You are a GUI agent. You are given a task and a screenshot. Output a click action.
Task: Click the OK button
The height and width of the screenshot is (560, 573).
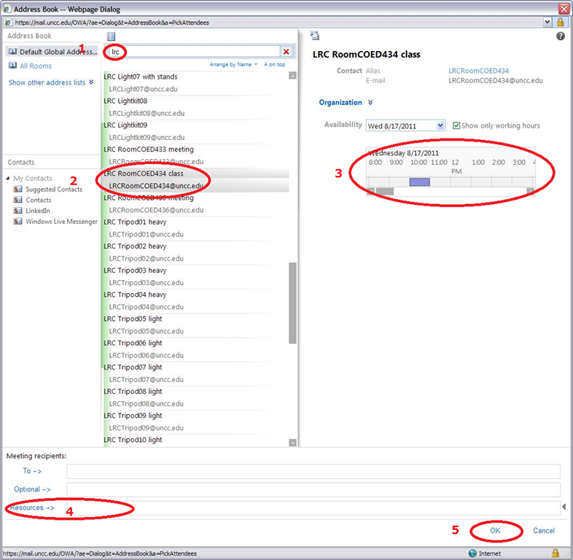pyautogui.click(x=495, y=531)
